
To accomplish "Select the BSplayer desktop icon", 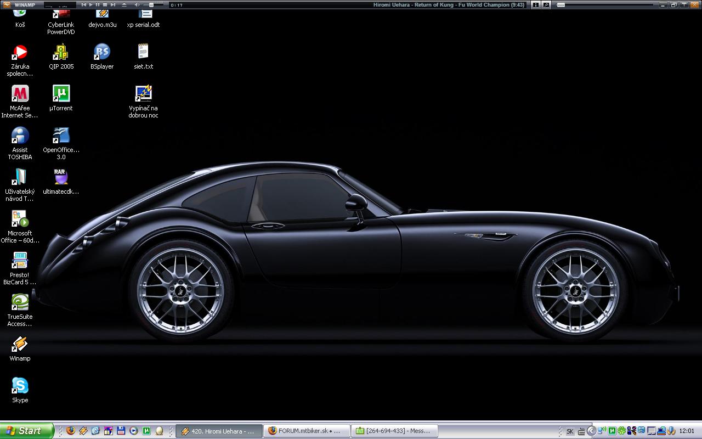I will tap(102, 52).
